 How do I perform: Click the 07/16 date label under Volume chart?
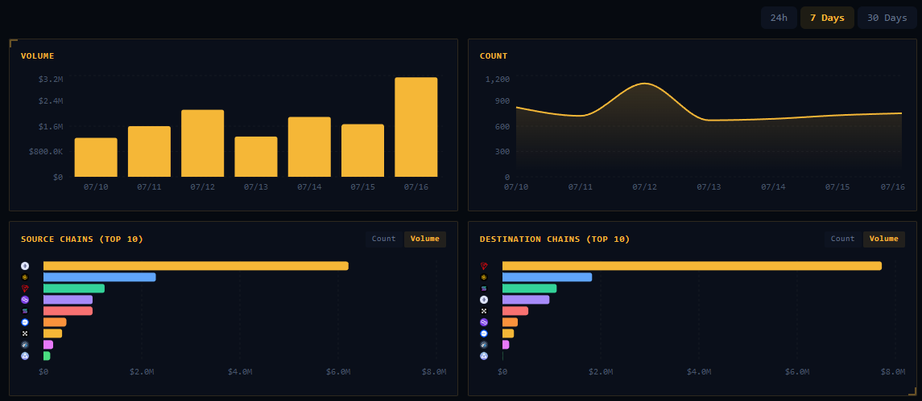[x=416, y=186]
